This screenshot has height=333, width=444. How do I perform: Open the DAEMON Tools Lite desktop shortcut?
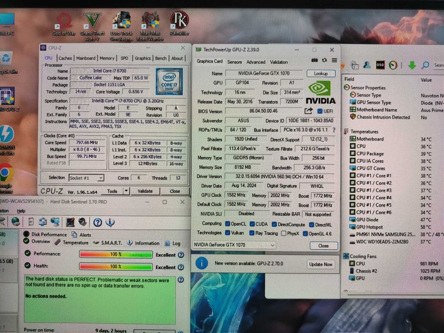tap(7, 140)
